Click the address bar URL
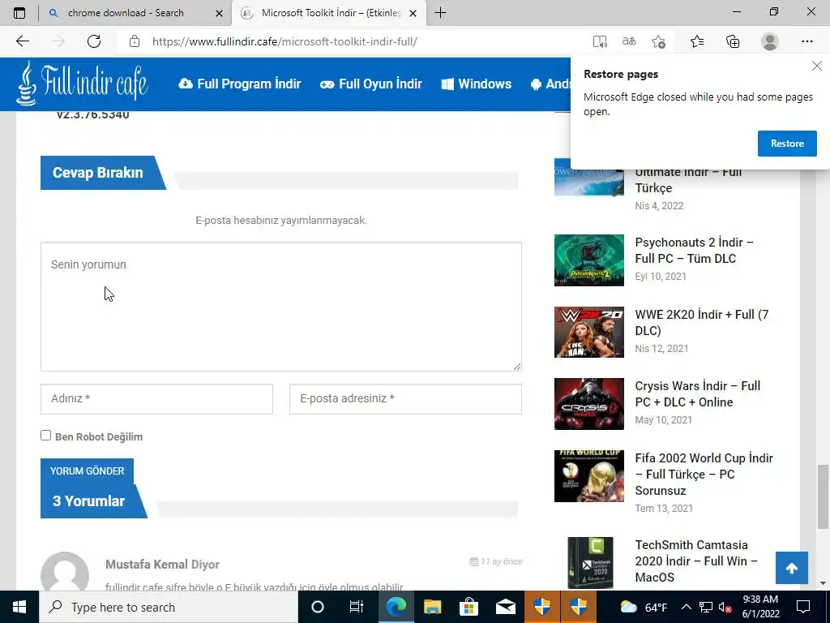830x623 pixels. [x=285, y=41]
